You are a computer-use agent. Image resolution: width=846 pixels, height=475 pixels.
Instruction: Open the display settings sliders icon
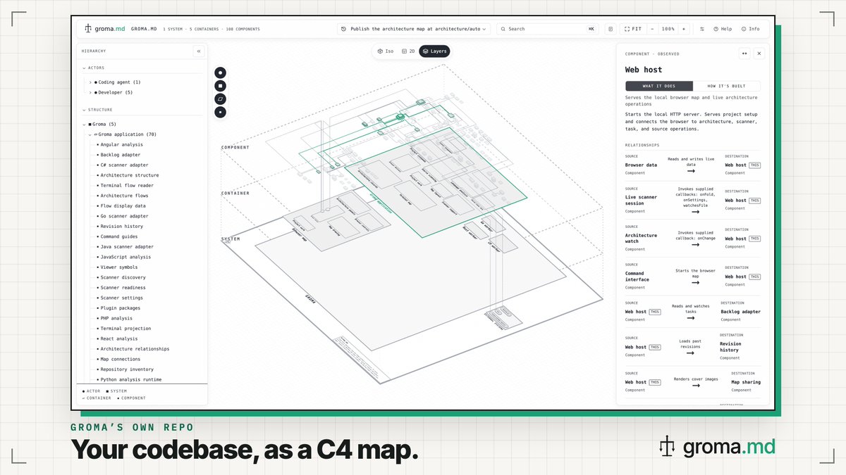pos(701,29)
